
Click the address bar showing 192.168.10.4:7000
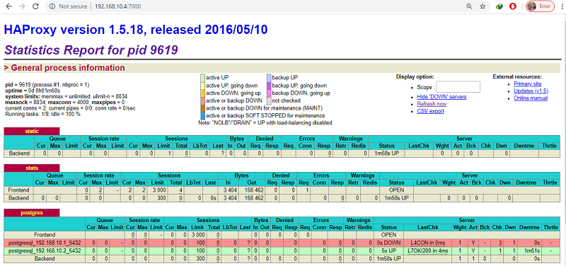pyautogui.click(x=267, y=6)
